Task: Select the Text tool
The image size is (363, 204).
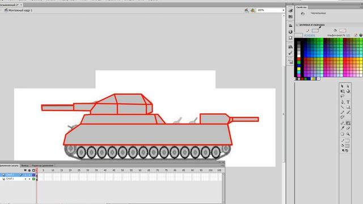Action: (348, 102)
